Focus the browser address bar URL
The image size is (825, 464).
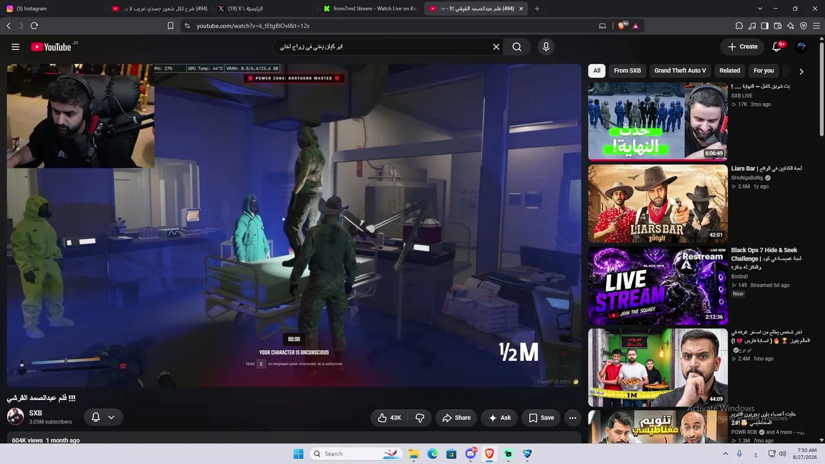[253, 26]
